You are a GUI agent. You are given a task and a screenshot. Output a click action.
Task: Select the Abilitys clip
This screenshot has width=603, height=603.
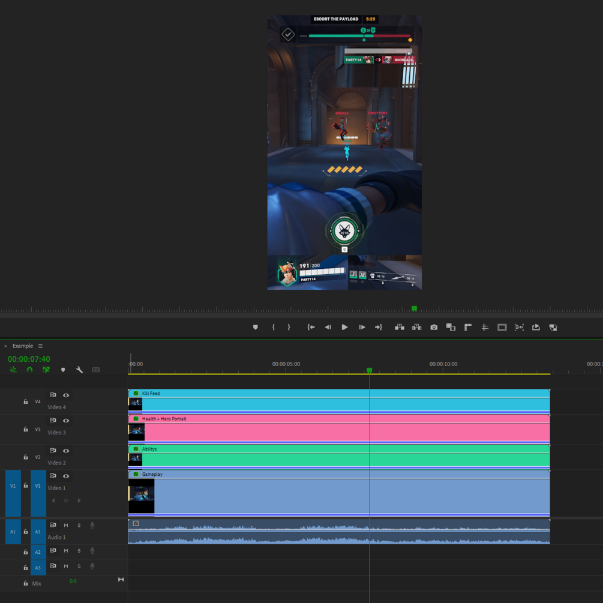coord(339,457)
